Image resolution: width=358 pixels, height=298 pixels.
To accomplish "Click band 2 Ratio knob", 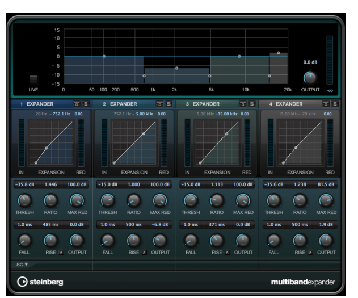I will 133,200.
